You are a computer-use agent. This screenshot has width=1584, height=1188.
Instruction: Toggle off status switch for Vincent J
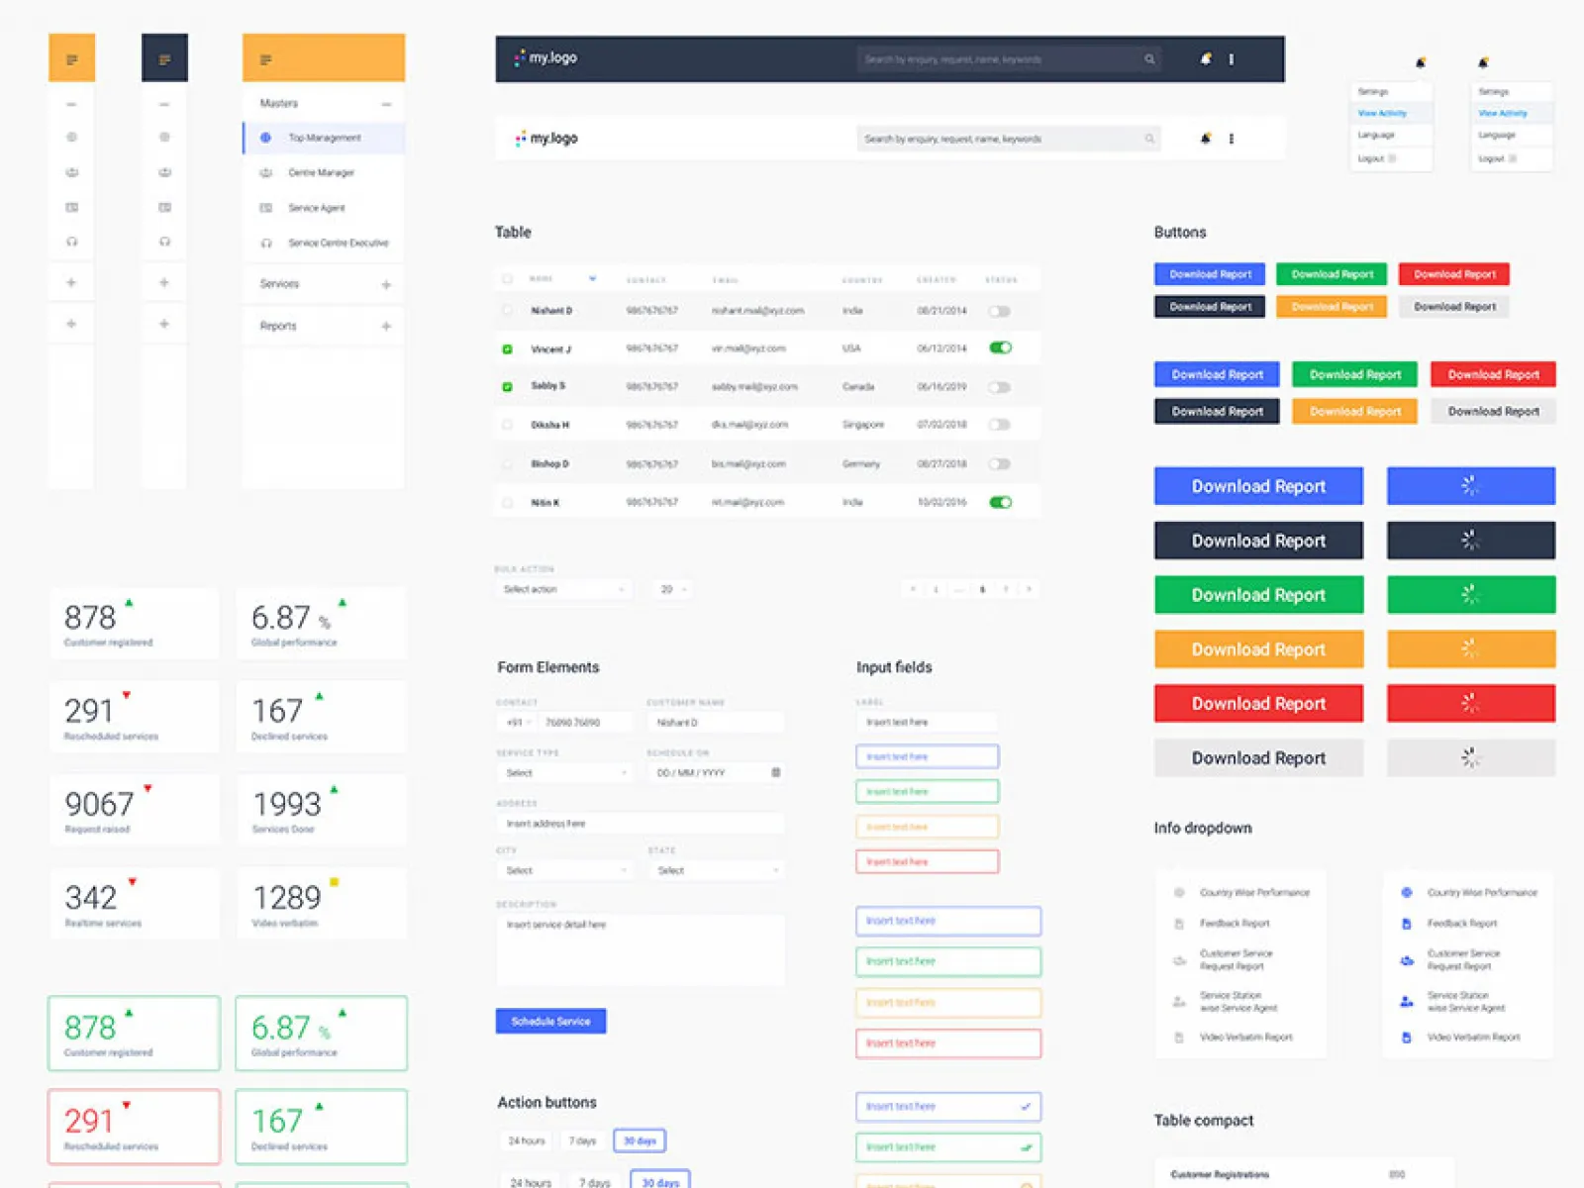[x=1000, y=347]
